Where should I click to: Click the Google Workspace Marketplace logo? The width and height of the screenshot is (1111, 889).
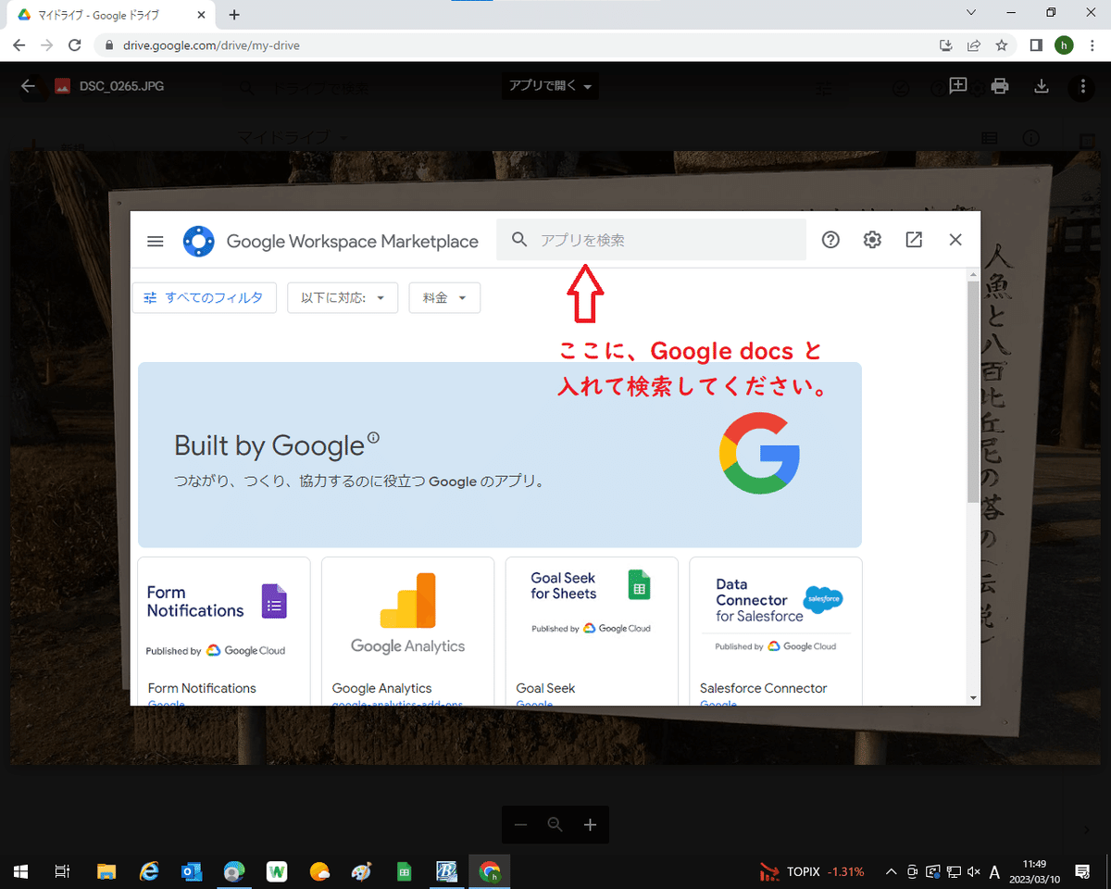[199, 241]
